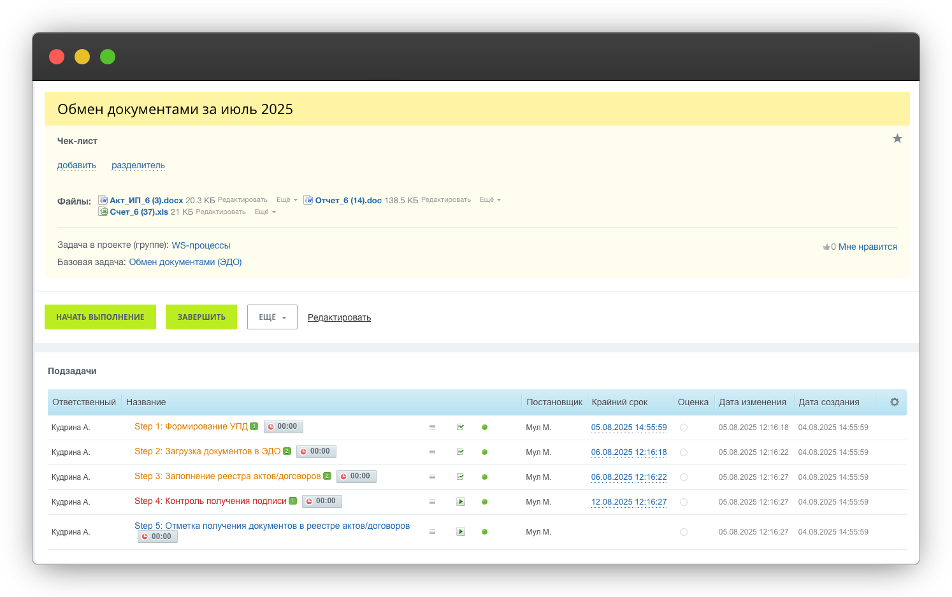This screenshot has height=597, width=952.
Task: Open the lines menu icon in Step 4 row
Action: [x=432, y=502]
